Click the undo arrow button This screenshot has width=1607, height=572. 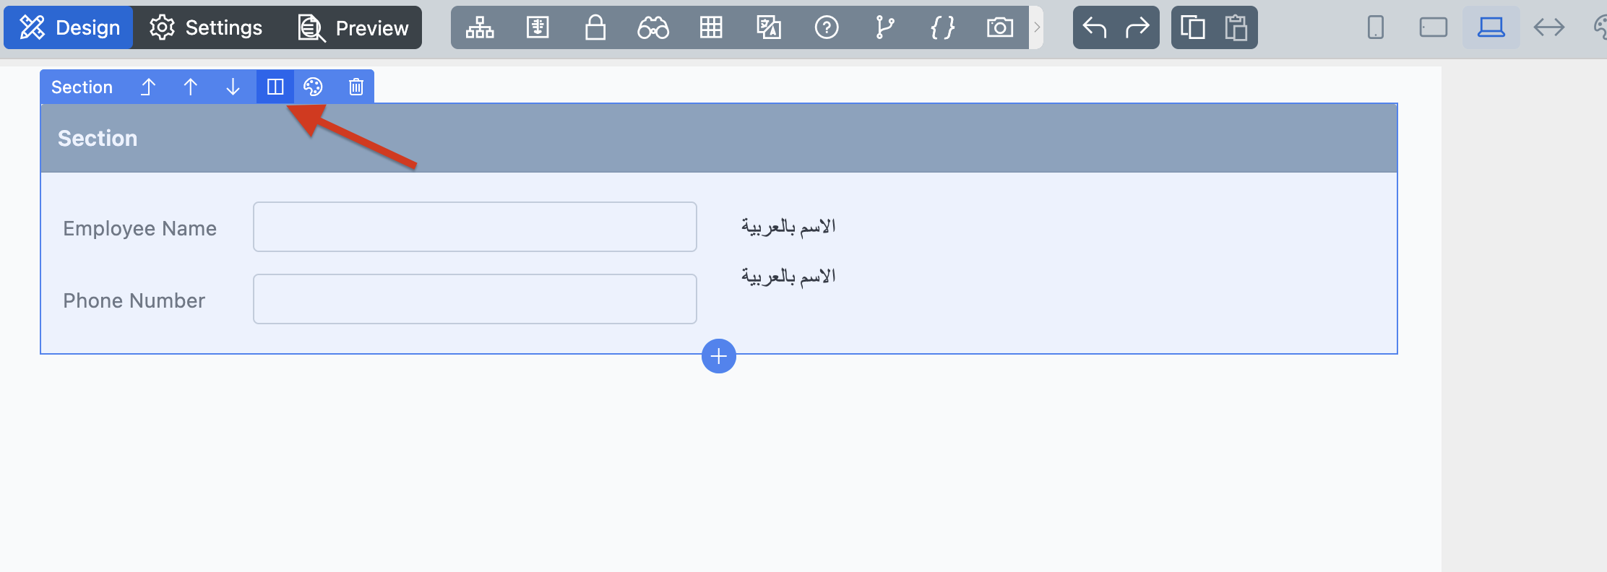coord(1095,27)
